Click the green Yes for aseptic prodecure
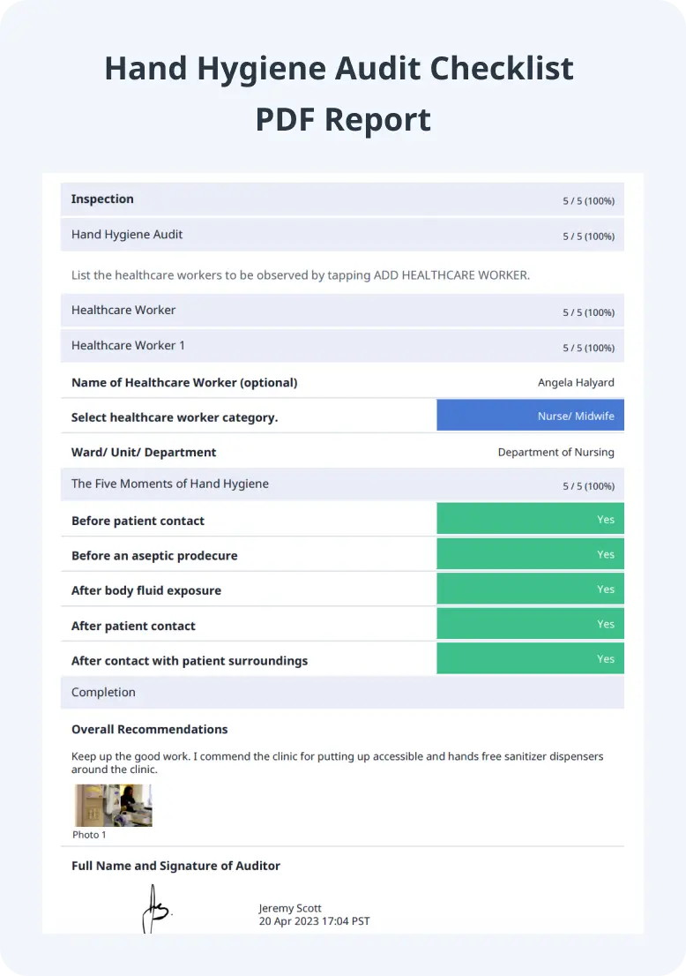 (x=531, y=554)
